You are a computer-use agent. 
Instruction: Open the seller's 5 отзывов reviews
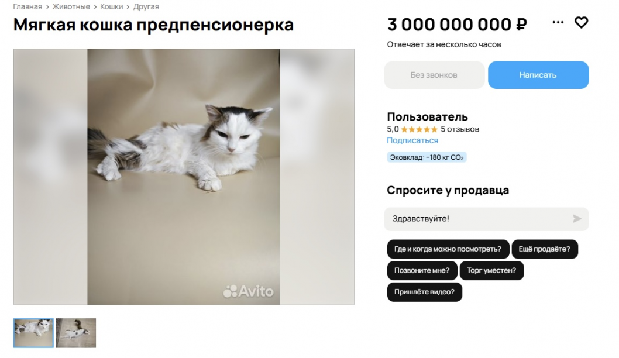tap(460, 129)
